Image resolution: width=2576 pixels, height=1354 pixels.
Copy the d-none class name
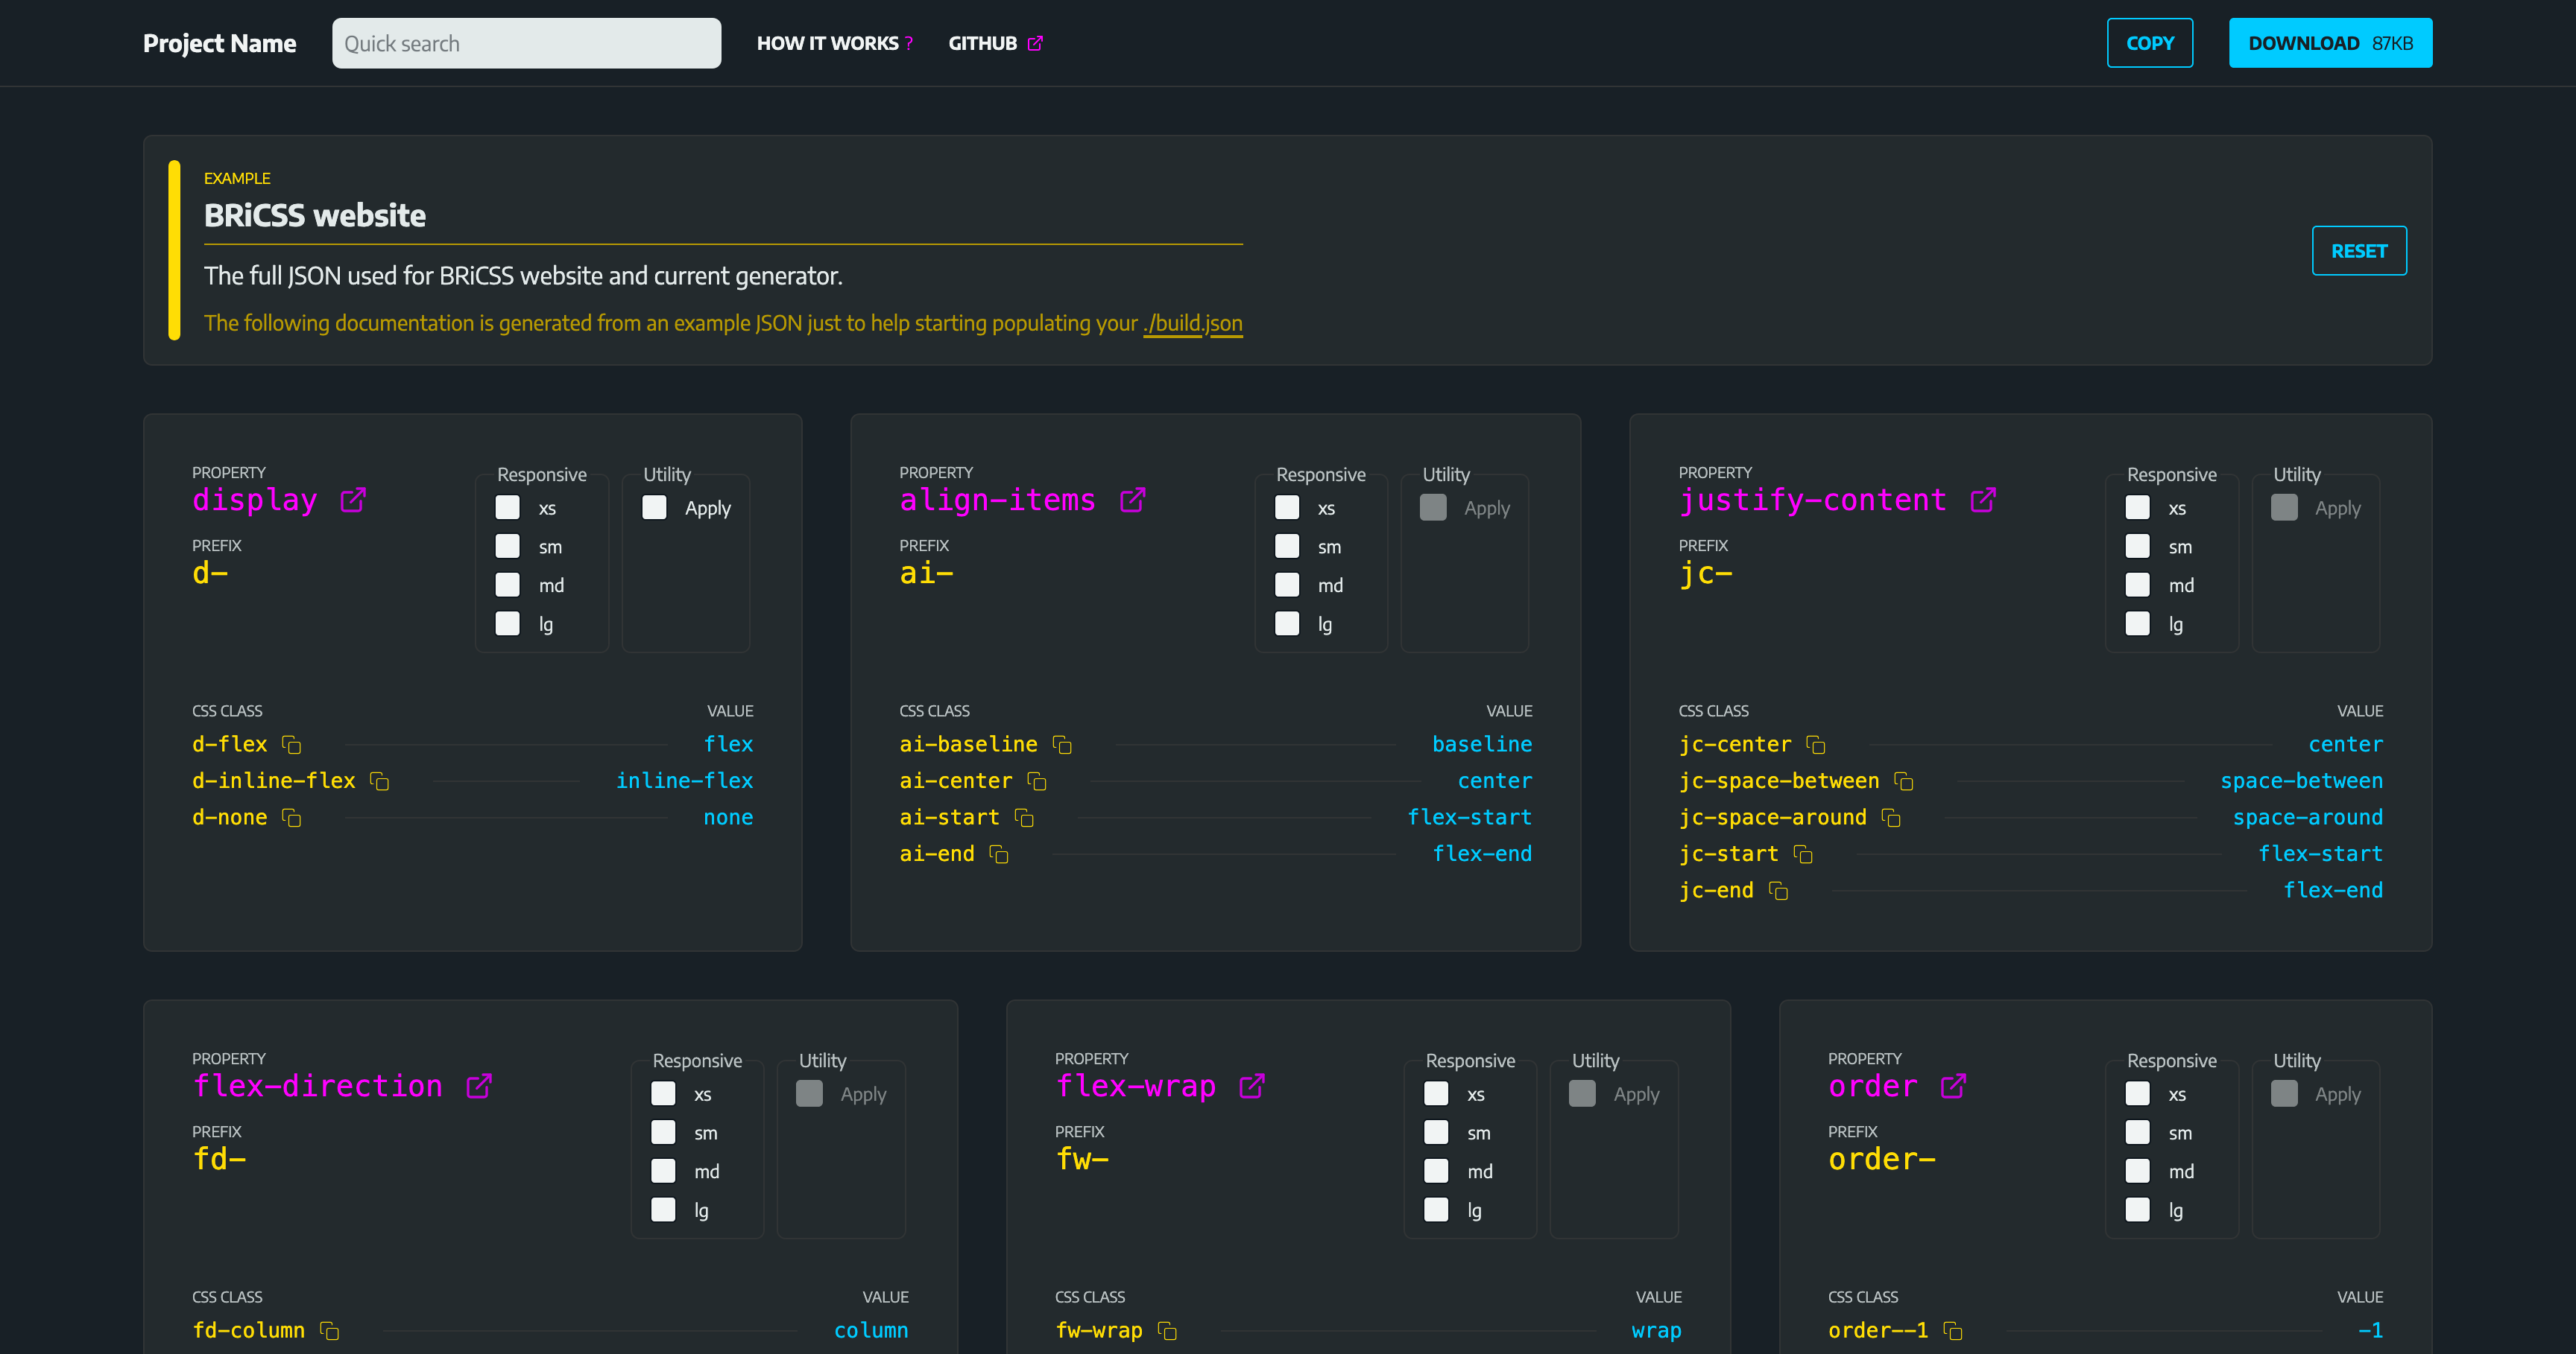(291, 819)
